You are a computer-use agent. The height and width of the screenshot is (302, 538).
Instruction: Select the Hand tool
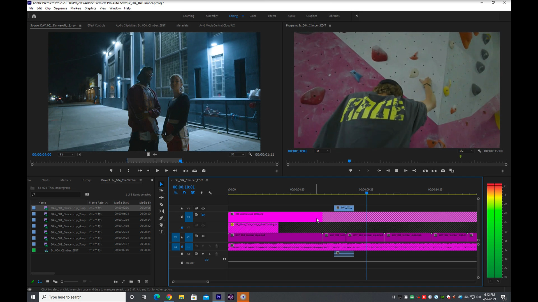(161, 225)
